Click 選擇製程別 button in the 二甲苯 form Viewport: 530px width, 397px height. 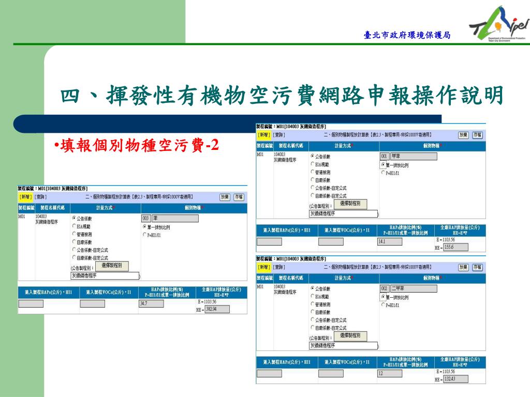coord(350,335)
